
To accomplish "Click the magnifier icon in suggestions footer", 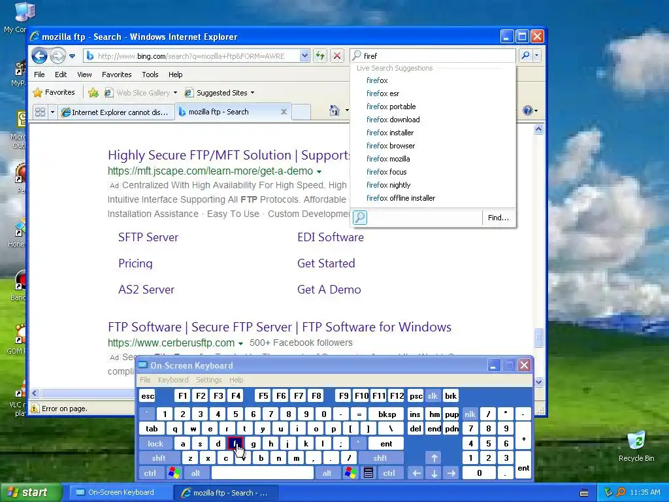I will pyautogui.click(x=360, y=218).
